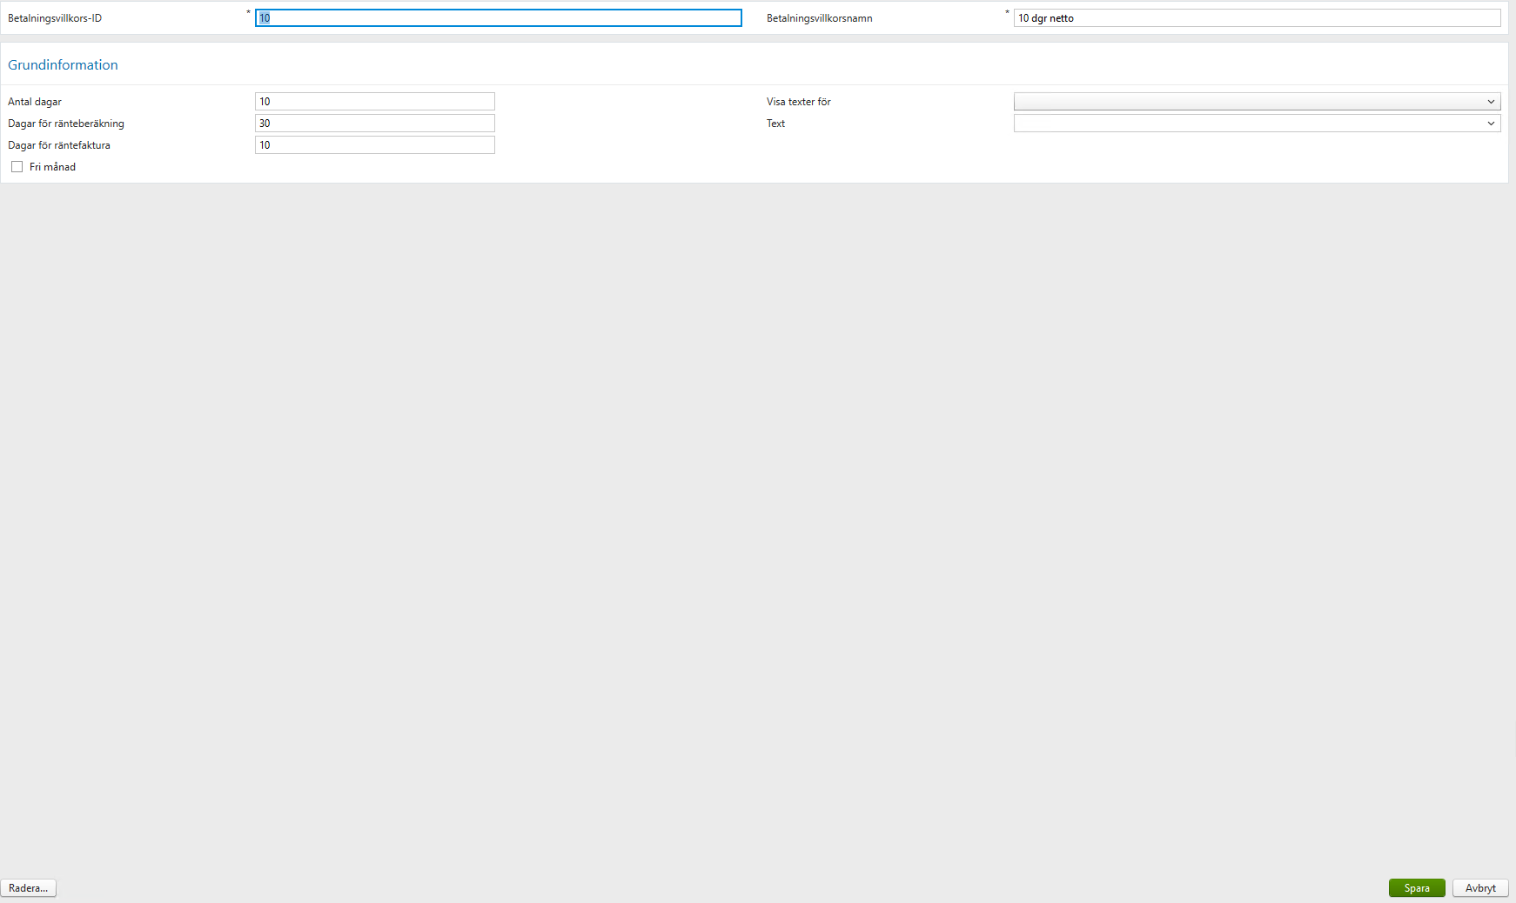Select the Antal dagar input field
This screenshot has height=903, width=1516.
373,101
